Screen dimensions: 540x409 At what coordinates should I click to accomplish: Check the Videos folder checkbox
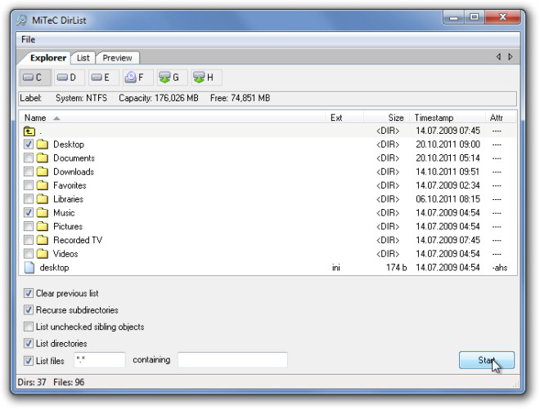29,254
